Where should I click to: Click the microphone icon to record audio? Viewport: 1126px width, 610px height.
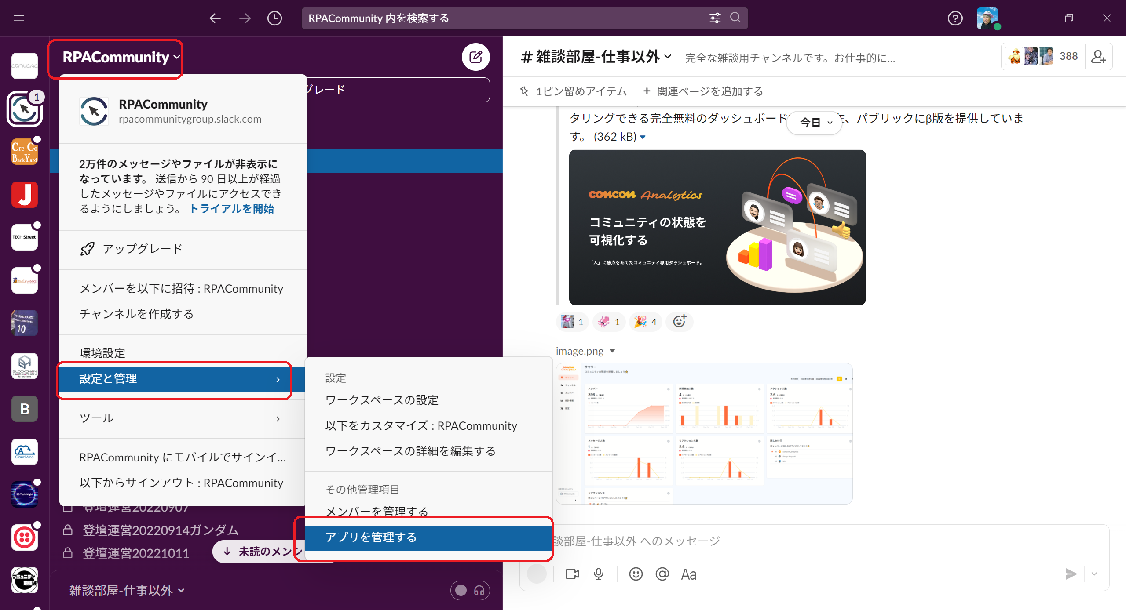coord(598,574)
